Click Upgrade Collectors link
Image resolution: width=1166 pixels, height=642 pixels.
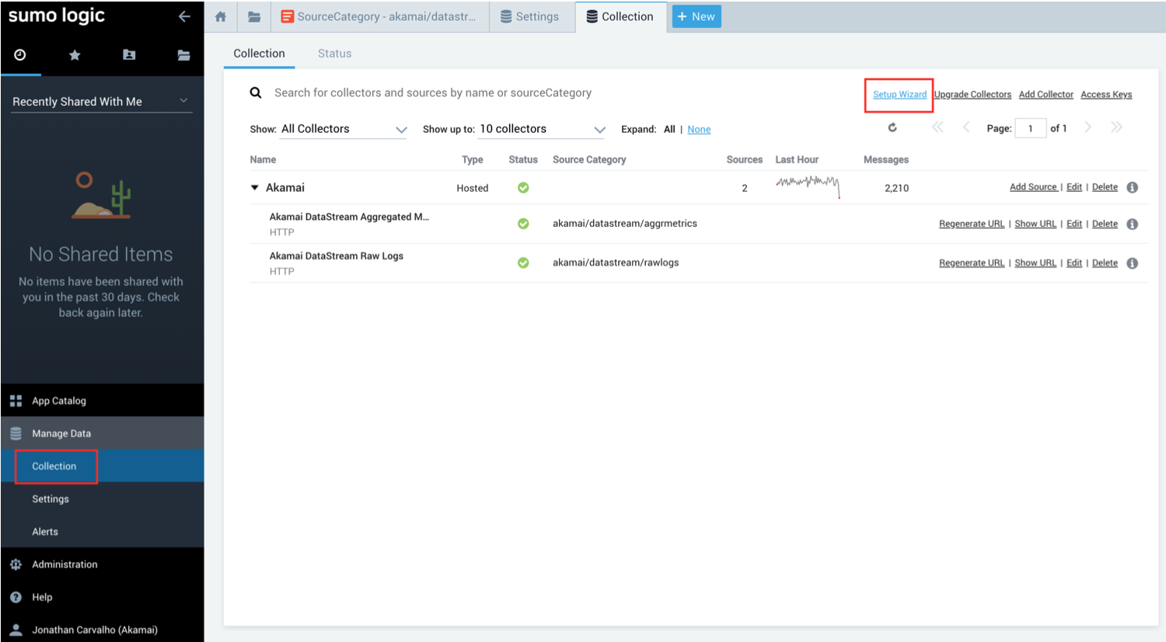click(x=972, y=94)
